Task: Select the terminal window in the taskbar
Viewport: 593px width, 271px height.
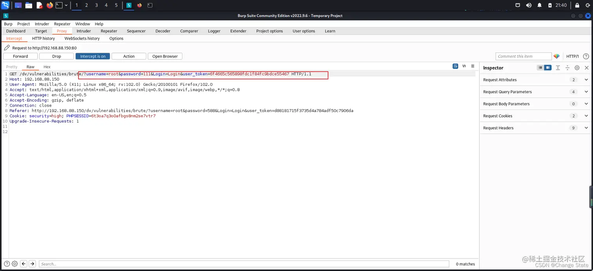Action: click(150, 5)
